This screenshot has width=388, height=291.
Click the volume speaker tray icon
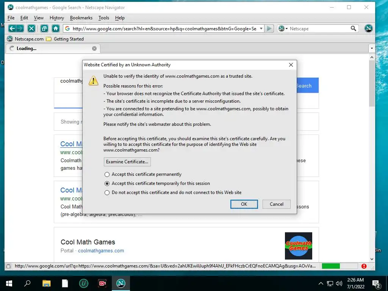339,283
